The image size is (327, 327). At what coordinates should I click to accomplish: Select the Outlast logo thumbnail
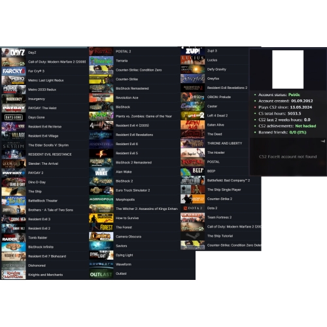coord(101,273)
